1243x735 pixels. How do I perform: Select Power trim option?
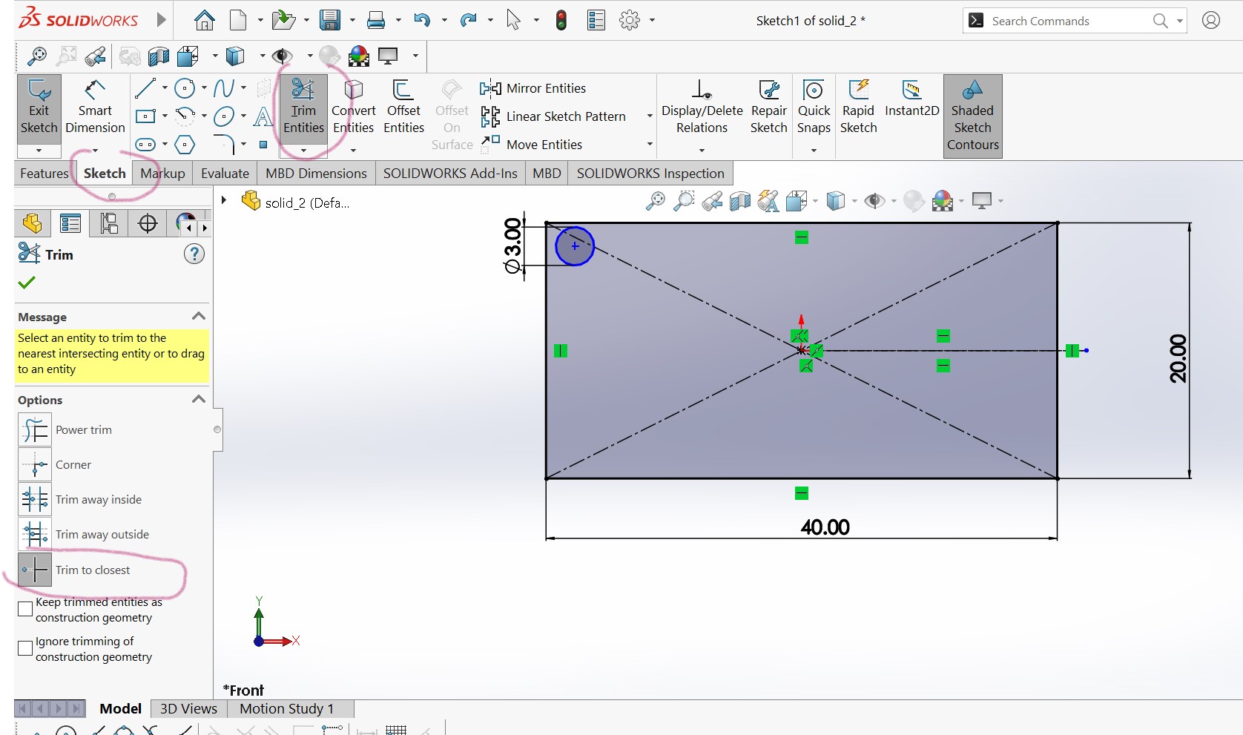click(x=35, y=429)
